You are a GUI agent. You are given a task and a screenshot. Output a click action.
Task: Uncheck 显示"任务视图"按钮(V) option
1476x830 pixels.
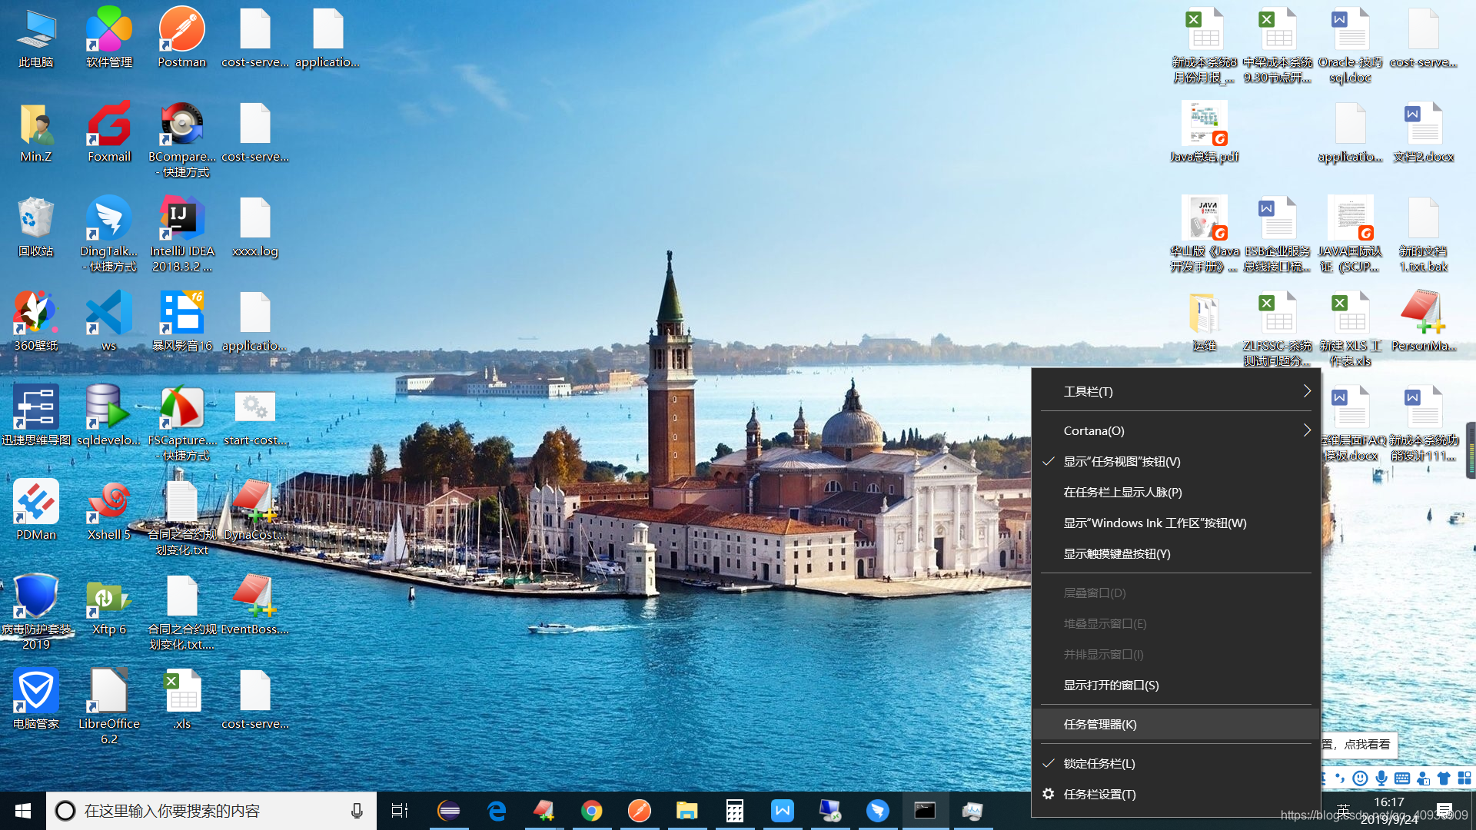1122,461
